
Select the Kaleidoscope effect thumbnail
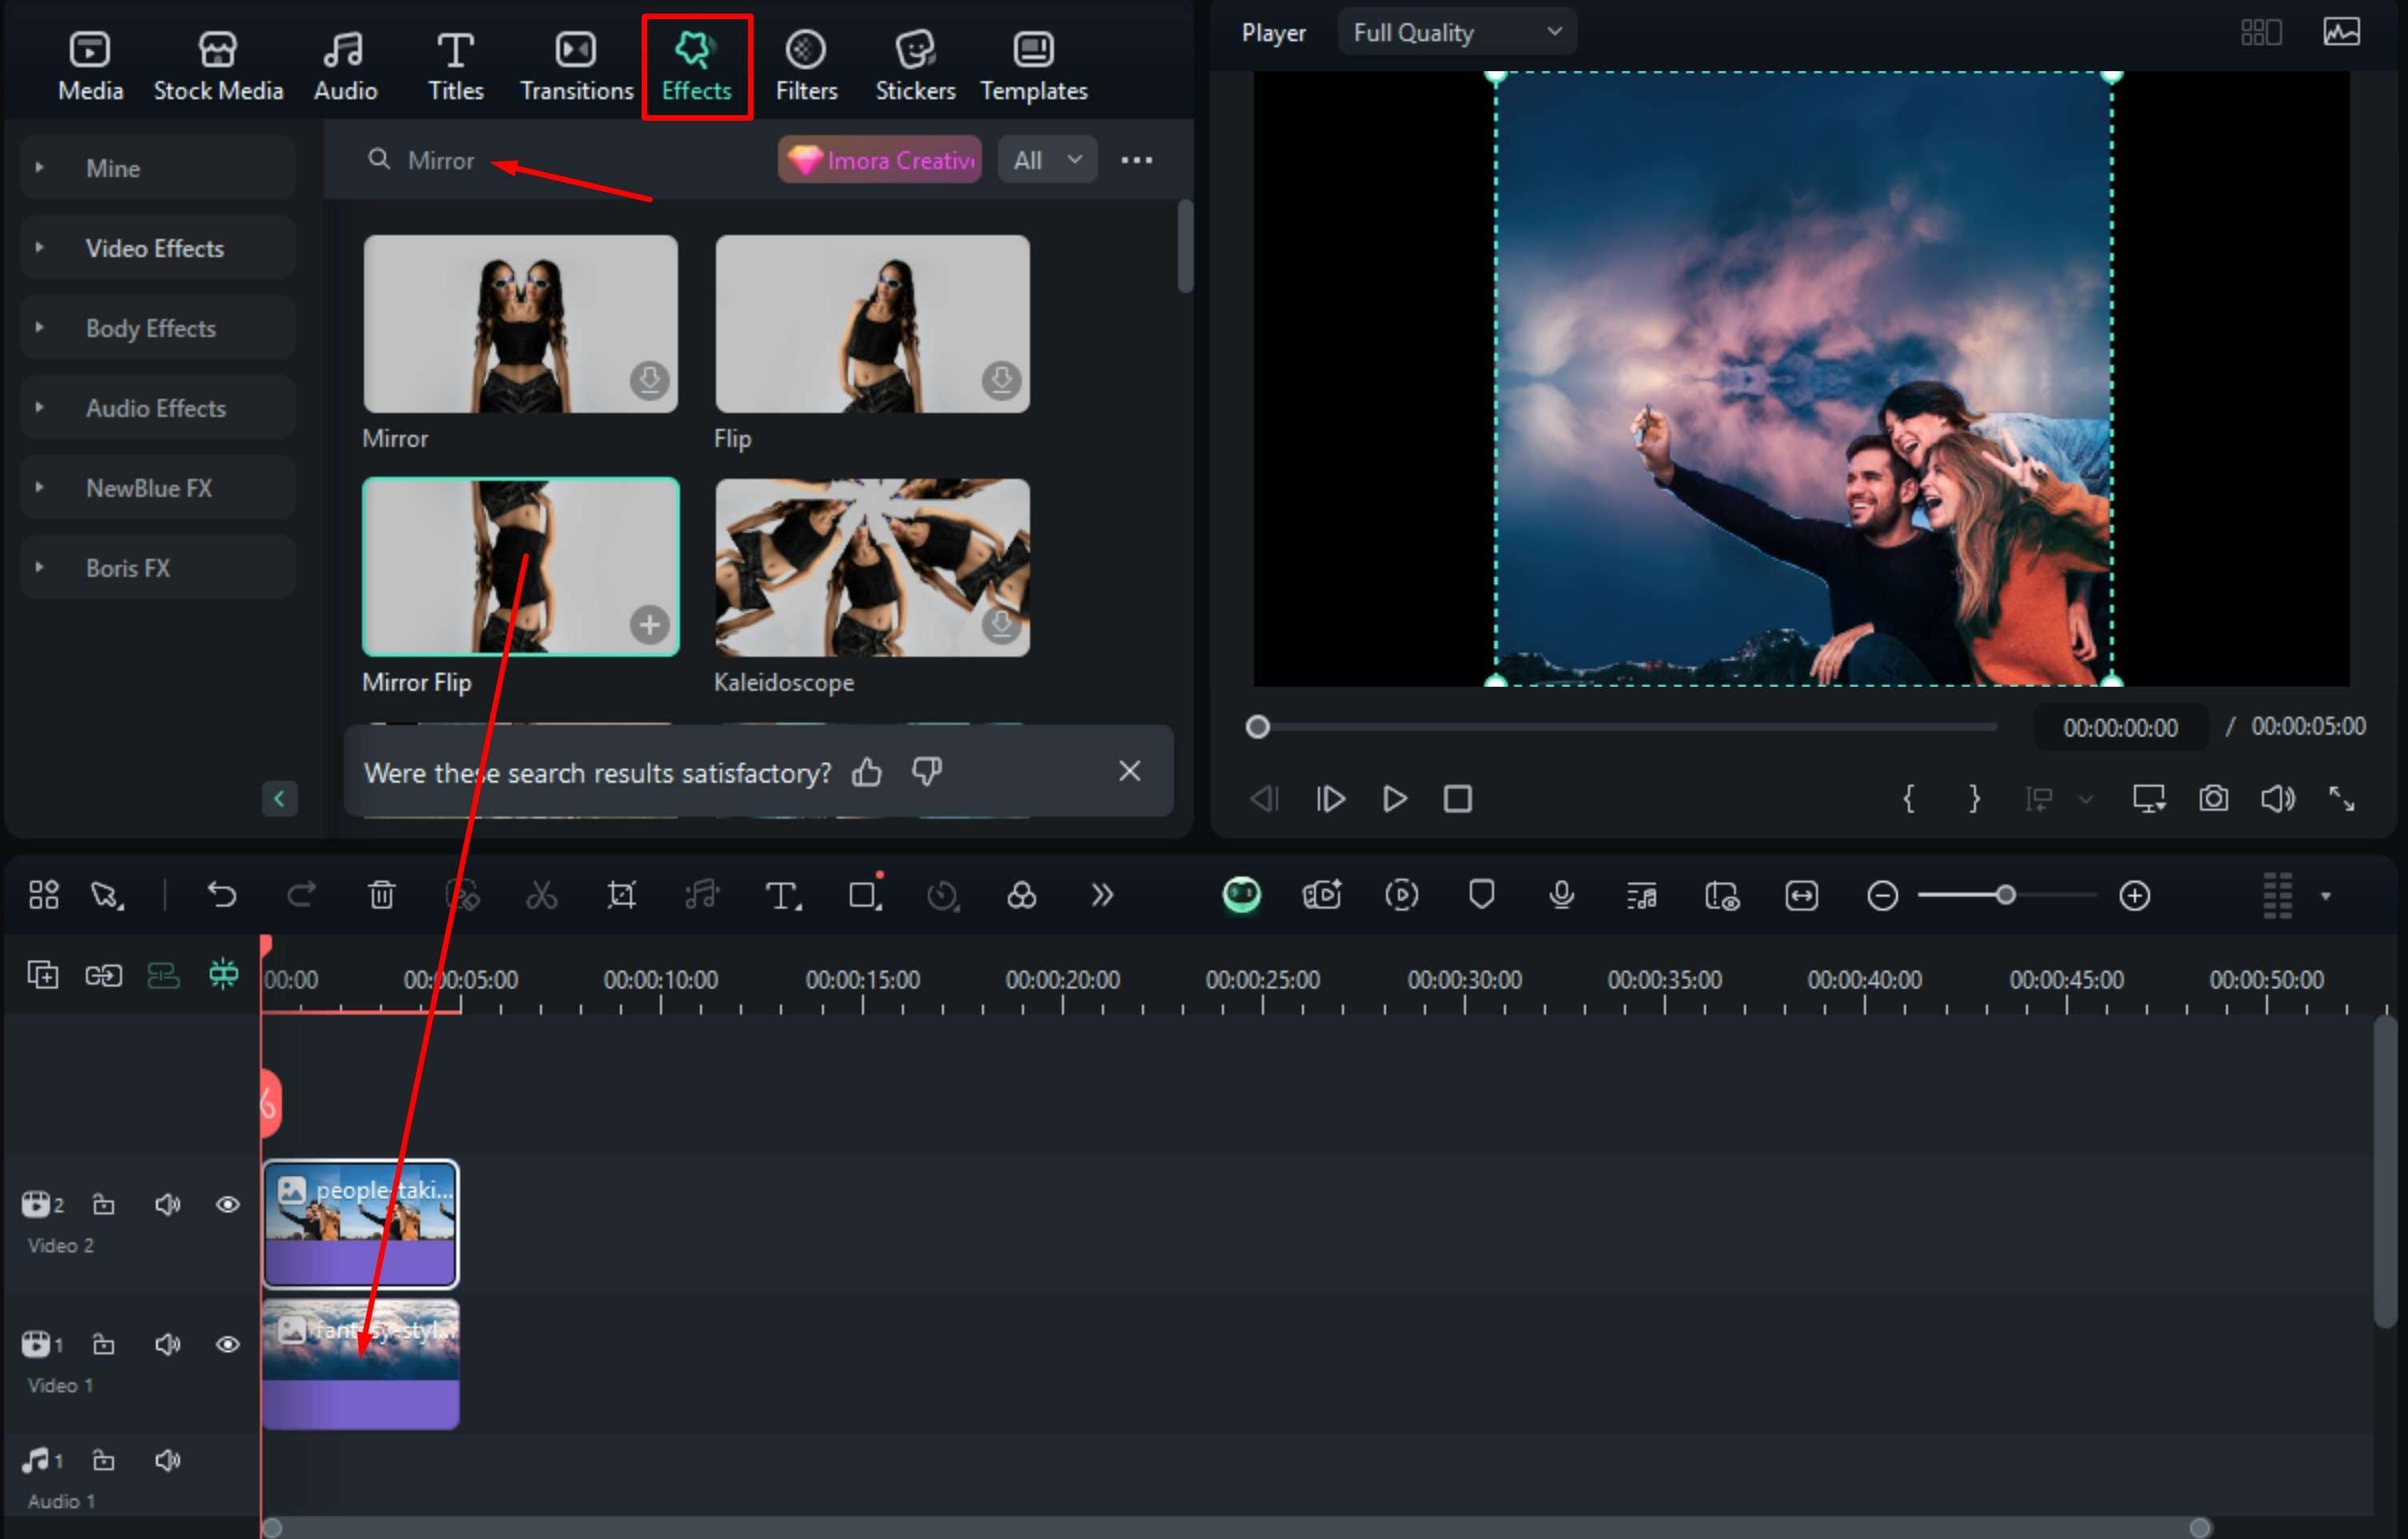(x=872, y=568)
